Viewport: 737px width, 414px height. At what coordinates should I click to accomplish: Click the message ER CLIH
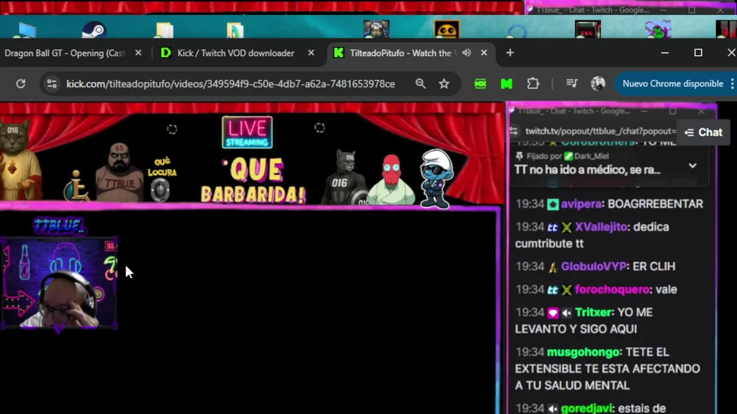click(654, 267)
